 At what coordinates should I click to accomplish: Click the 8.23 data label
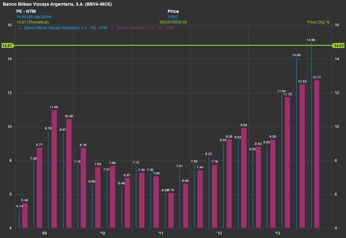208,154
